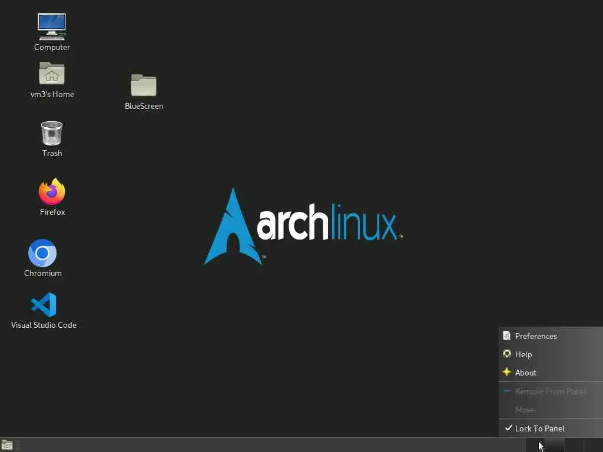Choose Help from the context menu
This screenshot has height=452, width=603.
[551, 354]
